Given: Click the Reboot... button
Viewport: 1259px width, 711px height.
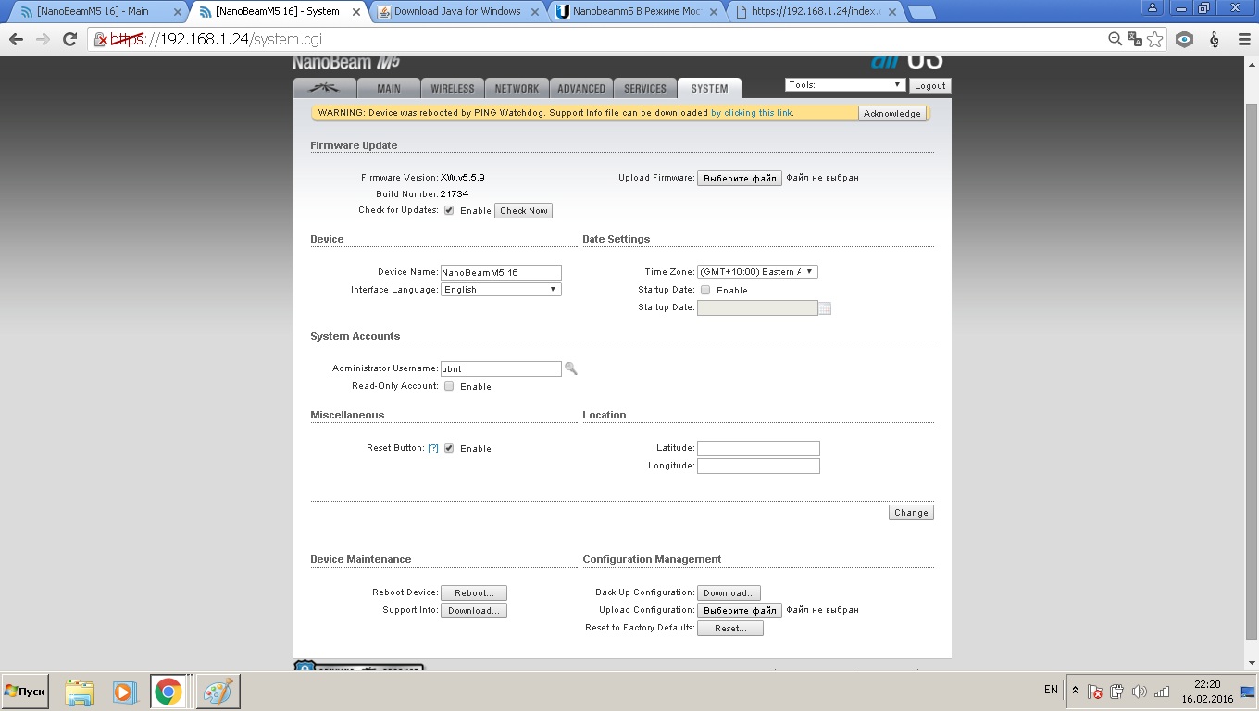Looking at the screenshot, I should [474, 593].
